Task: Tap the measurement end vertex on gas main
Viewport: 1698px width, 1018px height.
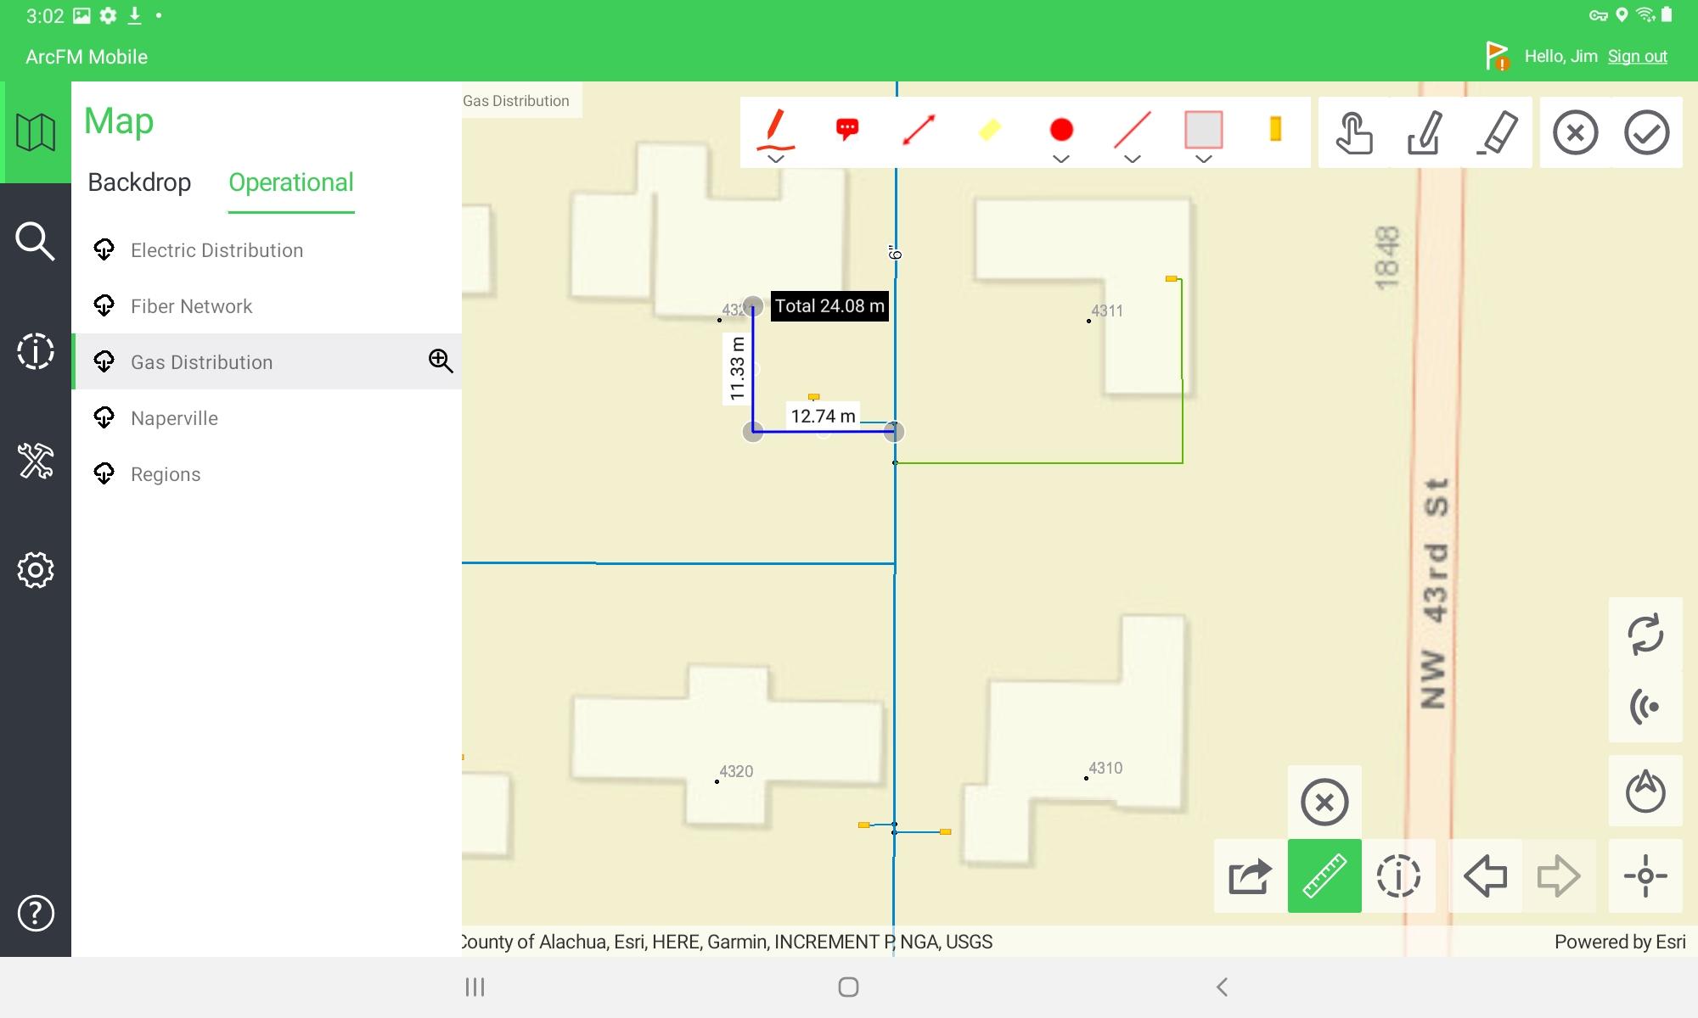Action: coord(894,432)
